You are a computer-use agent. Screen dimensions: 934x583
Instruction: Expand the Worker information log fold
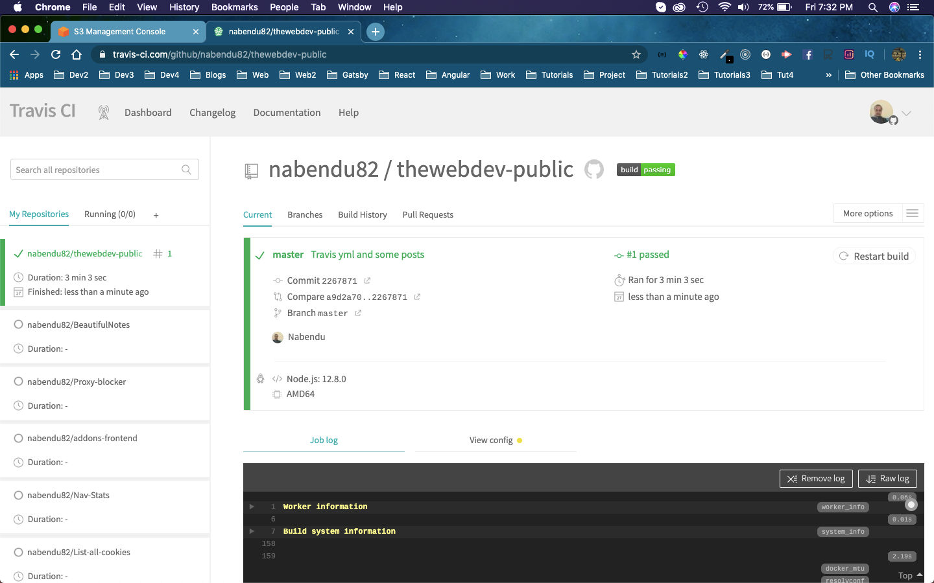coord(252,507)
